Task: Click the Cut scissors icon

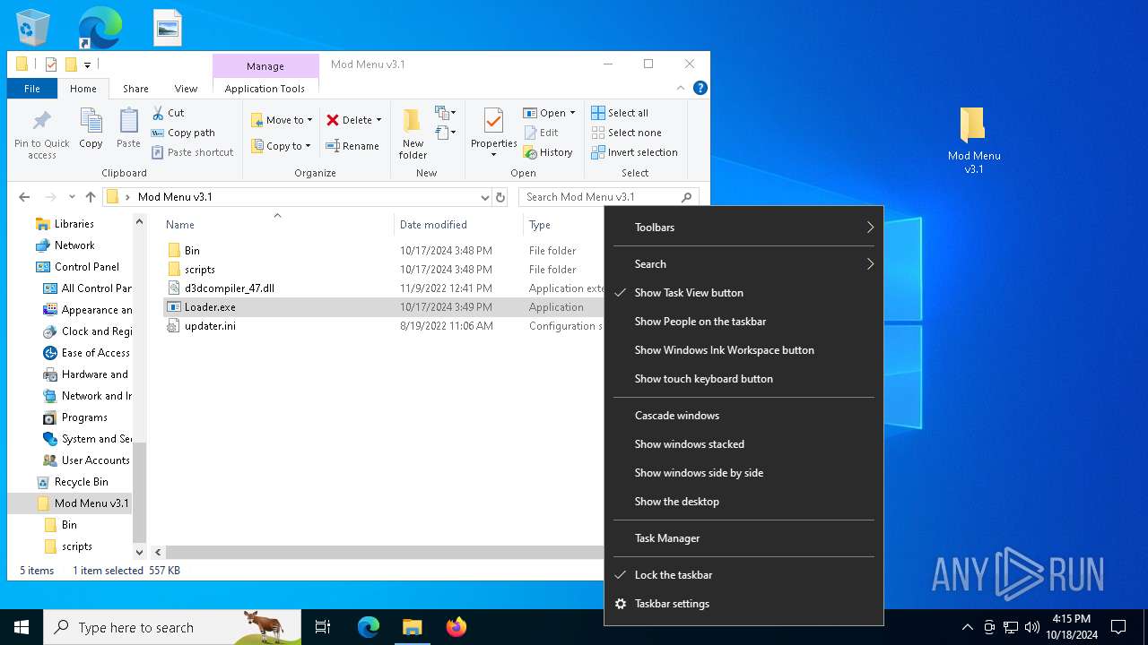Action: (158, 113)
